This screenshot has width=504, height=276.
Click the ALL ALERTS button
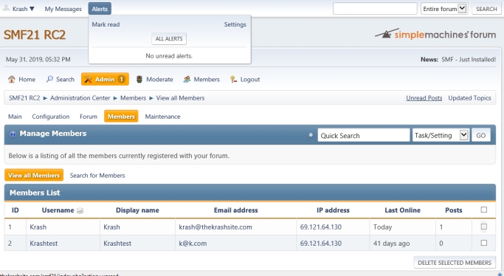[x=169, y=39]
